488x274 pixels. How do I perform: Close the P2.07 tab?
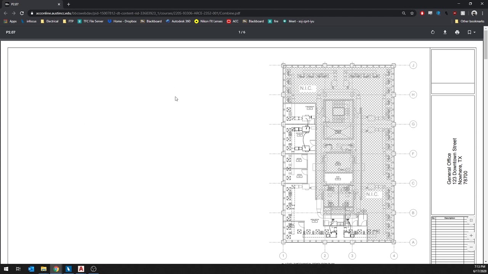[59, 4]
